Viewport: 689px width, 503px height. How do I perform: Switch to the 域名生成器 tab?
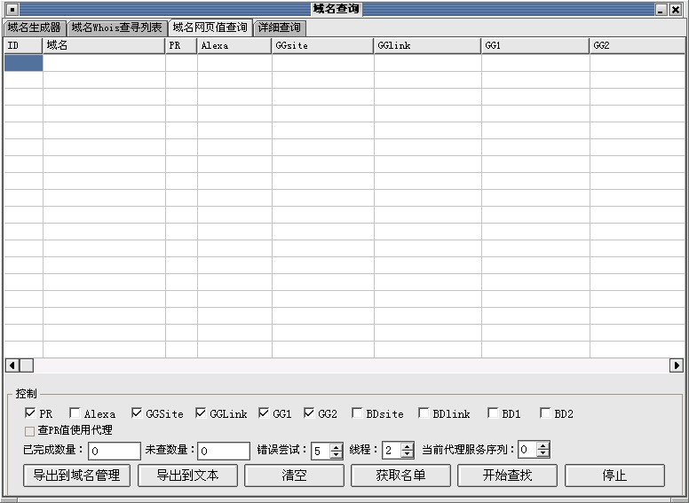click(34, 28)
